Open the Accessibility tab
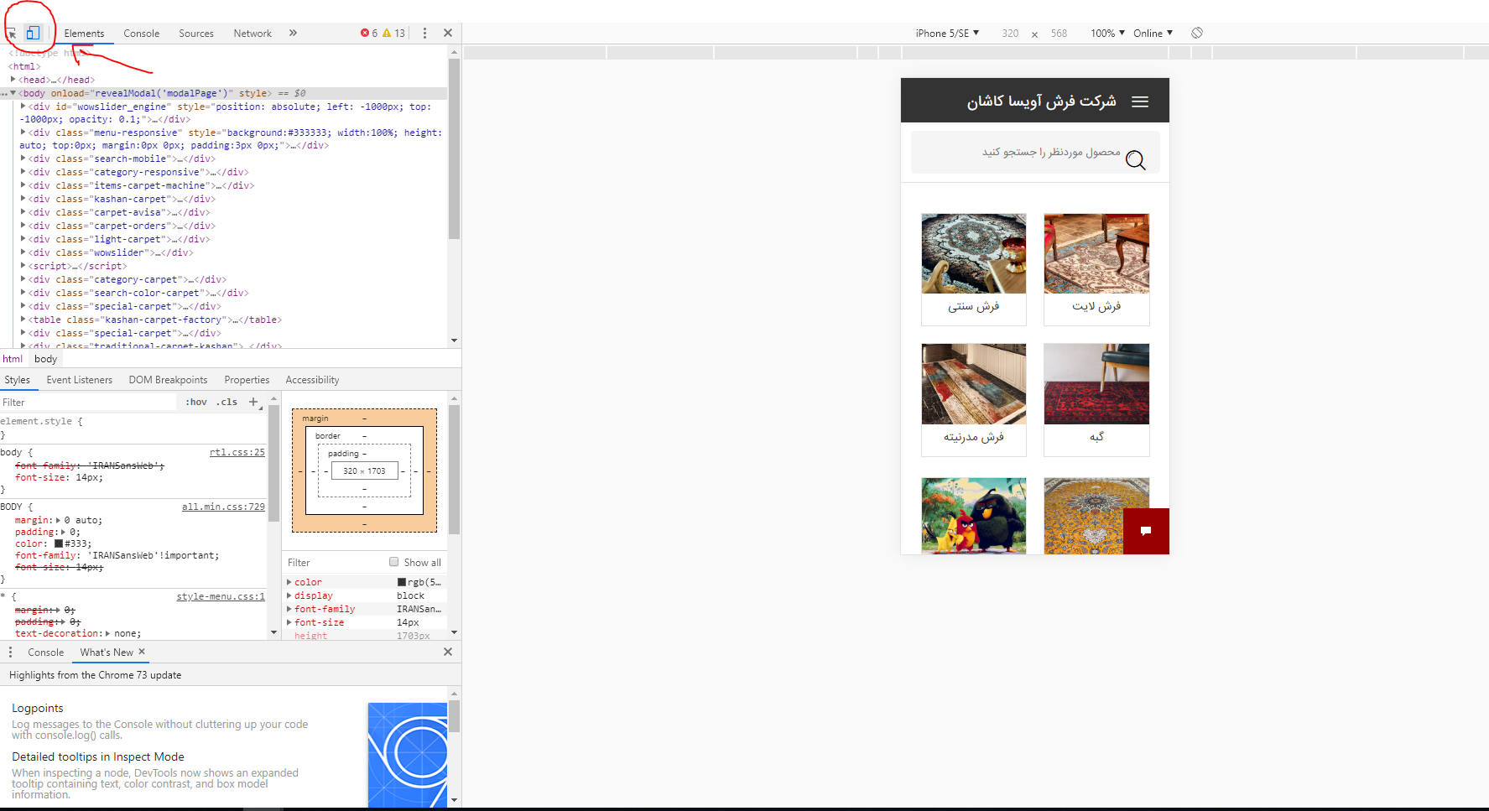Viewport: 1489px width, 811px height. (312, 380)
